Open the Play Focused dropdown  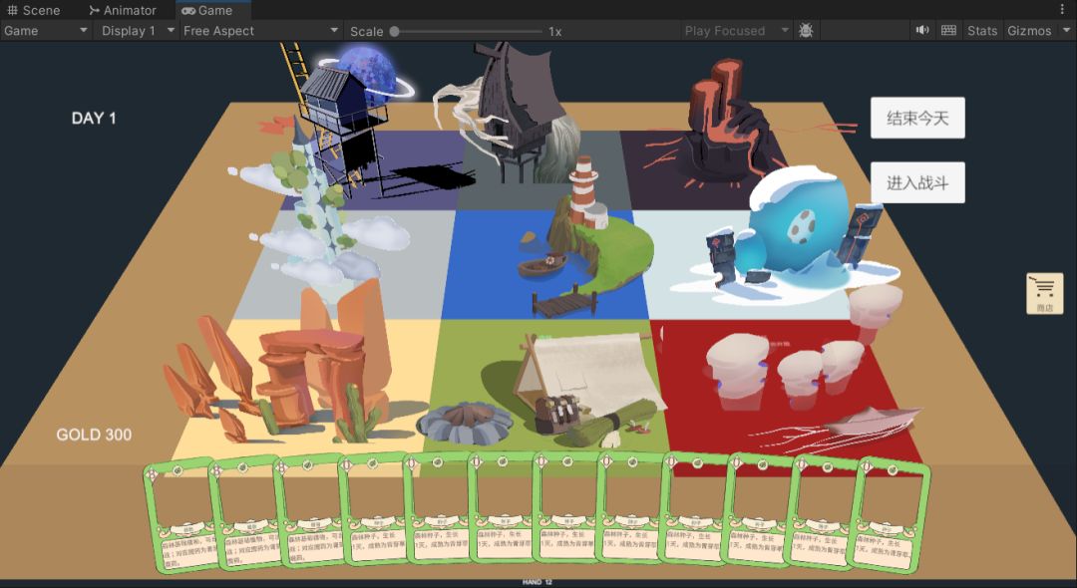[x=736, y=30]
